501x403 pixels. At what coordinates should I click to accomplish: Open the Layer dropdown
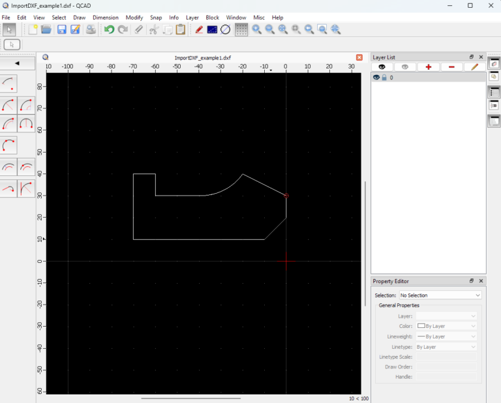click(446, 316)
